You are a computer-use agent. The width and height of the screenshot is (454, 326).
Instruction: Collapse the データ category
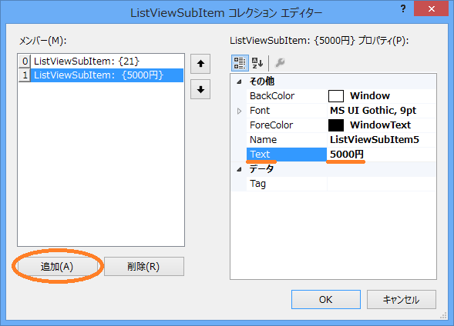coord(239,169)
